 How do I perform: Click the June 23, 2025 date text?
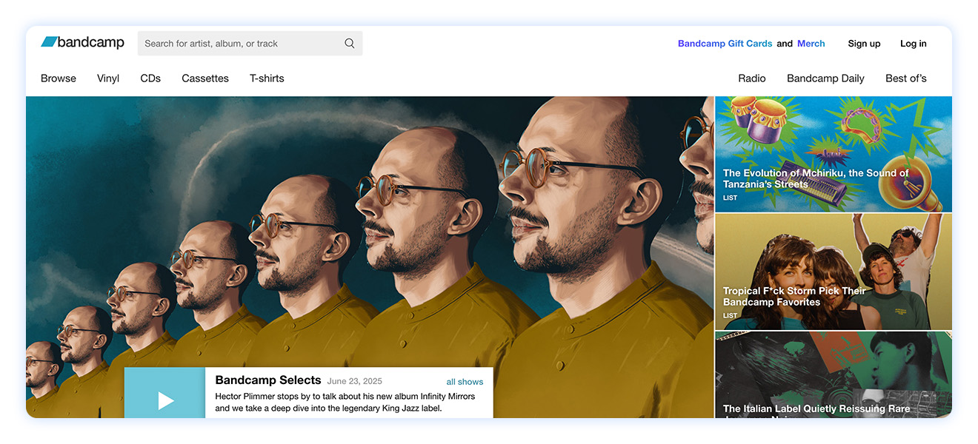pyautogui.click(x=355, y=382)
